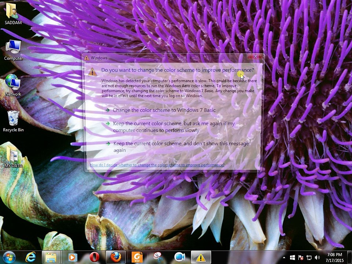
Task: Open the Windows Start menu
Action: [9, 257]
